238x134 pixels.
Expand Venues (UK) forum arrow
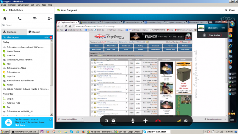click(126, 103)
